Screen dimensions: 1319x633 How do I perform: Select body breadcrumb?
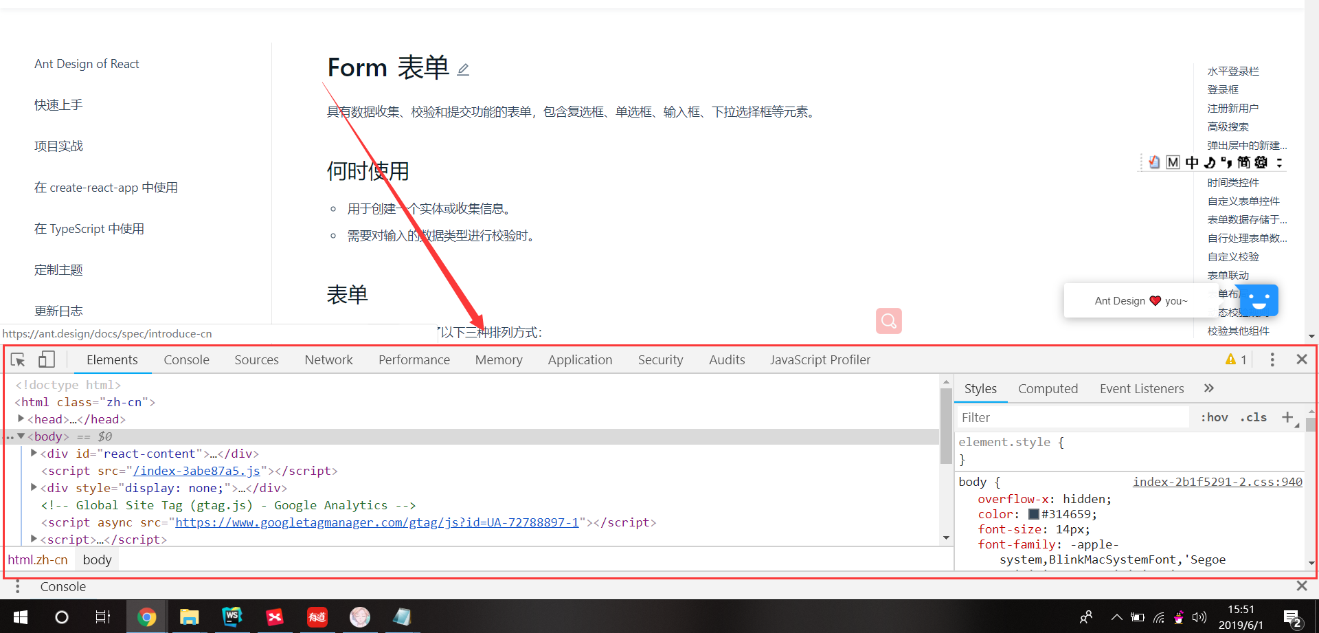point(97,559)
